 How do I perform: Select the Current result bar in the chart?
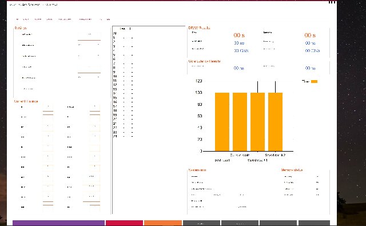(x=240, y=122)
